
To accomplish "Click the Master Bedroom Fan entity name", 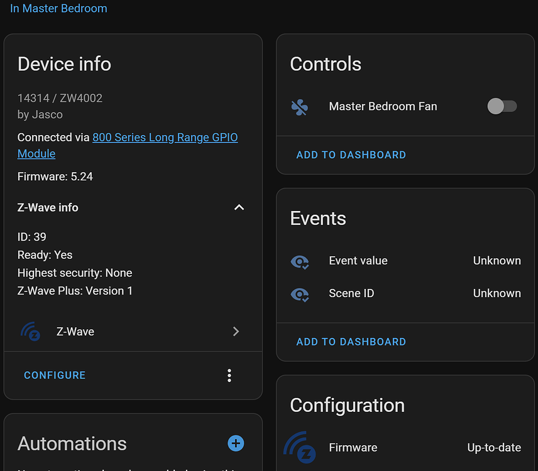I will [383, 107].
